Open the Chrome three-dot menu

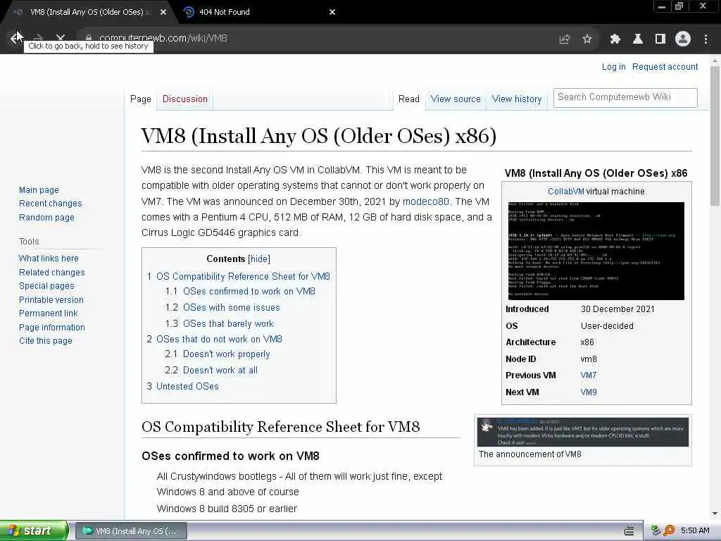706,39
